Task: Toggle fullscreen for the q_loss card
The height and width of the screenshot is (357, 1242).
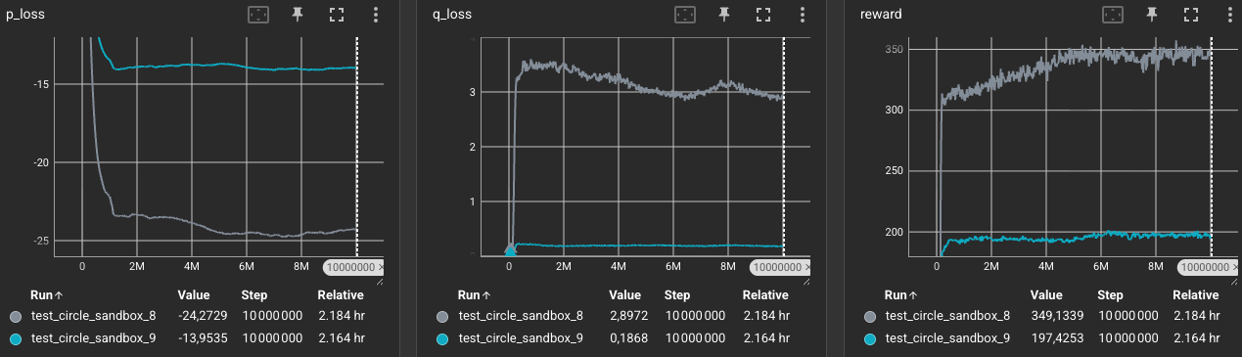Action: pyautogui.click(x=763, y=15)
